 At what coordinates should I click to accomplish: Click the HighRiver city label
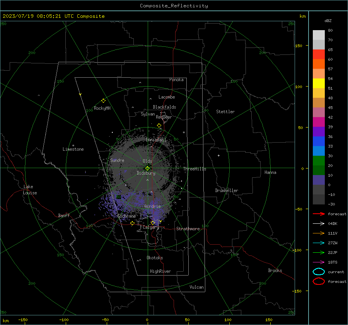coord(160,271)
